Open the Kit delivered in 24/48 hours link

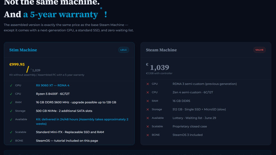82,122
